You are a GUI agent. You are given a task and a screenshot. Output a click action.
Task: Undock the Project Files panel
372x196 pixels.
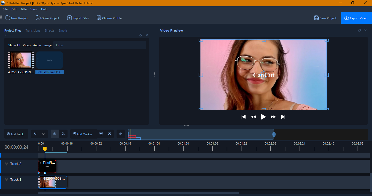141,35
